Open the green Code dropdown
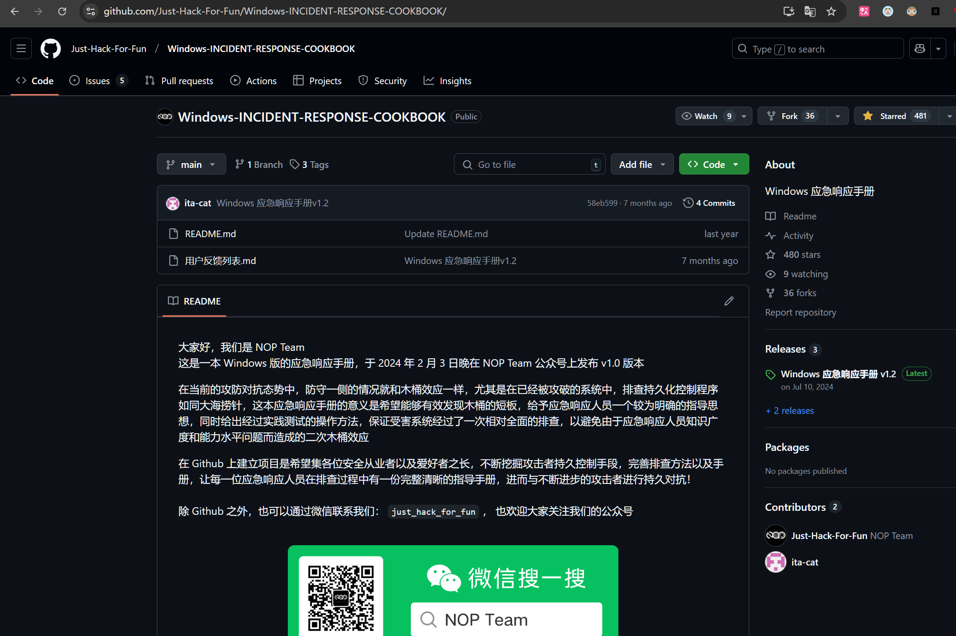 click(714, 164)
